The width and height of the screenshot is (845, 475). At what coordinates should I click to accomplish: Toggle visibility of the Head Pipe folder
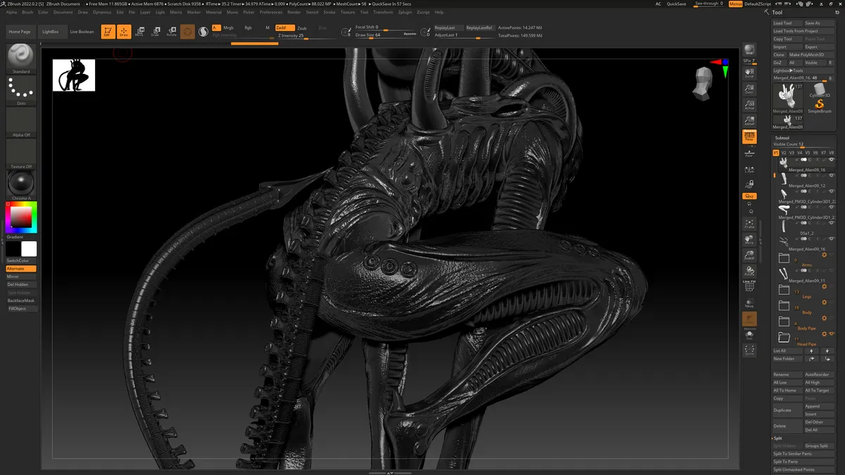coord(831,334)
